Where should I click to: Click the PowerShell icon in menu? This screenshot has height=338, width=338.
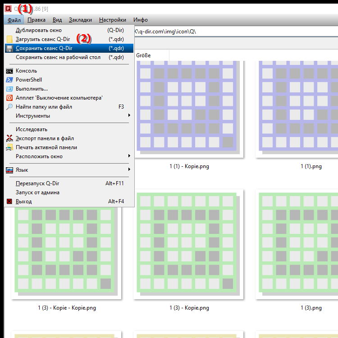(x=9, y=80)
